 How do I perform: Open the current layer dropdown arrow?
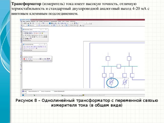pyautogui.click(x=49, y=25)
